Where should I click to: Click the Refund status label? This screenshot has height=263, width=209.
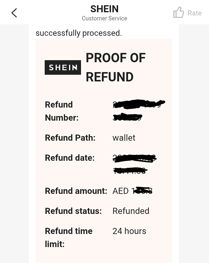tap(73, 211)
